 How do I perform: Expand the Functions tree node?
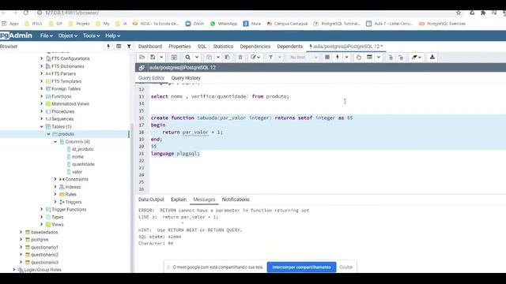pyautogui.click(x=42, y=96)
